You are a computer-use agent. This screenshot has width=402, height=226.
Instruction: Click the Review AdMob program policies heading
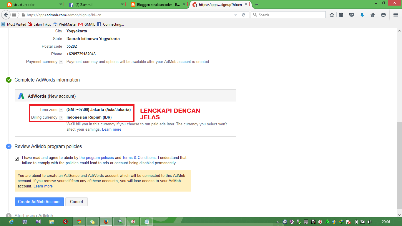pyautogui.click(x=48, y=147)
